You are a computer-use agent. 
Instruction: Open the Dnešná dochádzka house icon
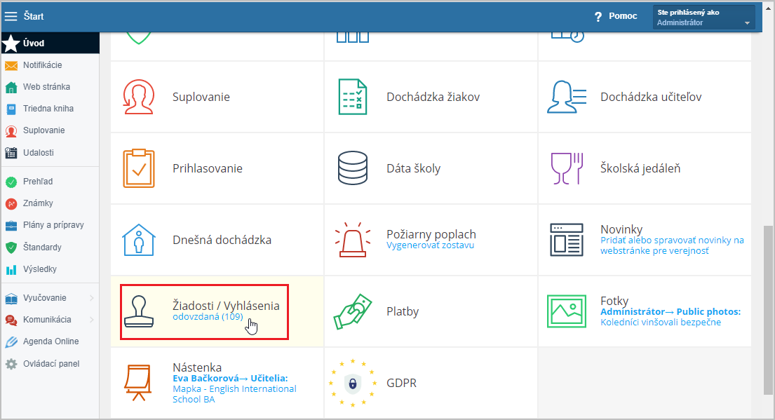pos(139,240)
